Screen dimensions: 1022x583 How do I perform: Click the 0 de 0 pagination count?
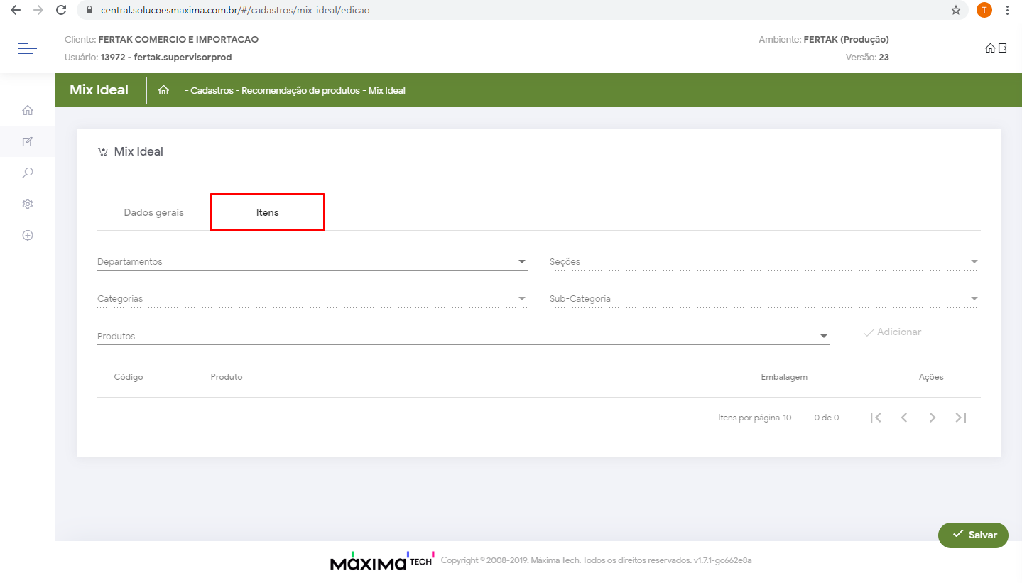827,418
